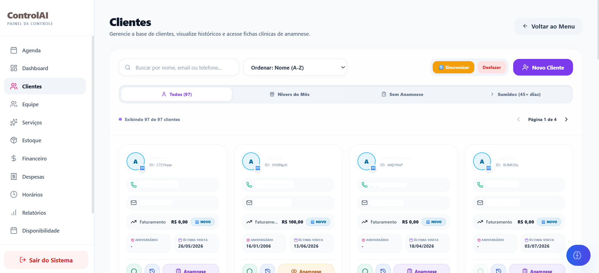Click aniversário date 16/01/2006
The image size is (599, 273).
[258, 246]
